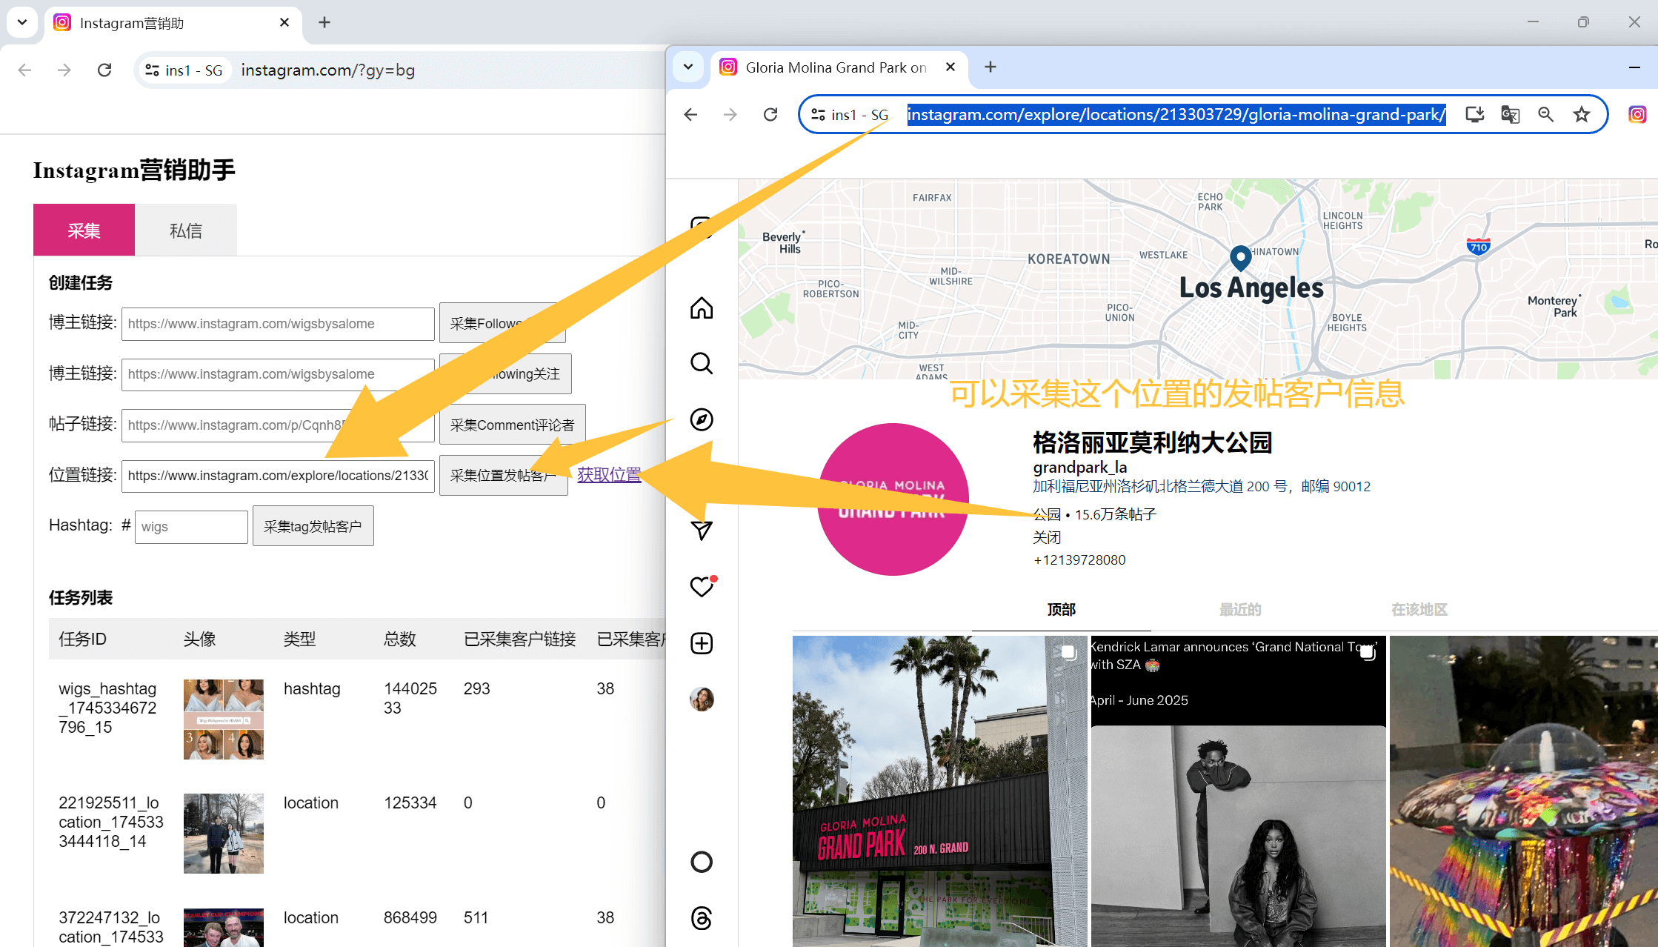Click the second 博主链接 input field
Image resolution: width=1658 pixels, height=947 pixels.
(278, 374)
